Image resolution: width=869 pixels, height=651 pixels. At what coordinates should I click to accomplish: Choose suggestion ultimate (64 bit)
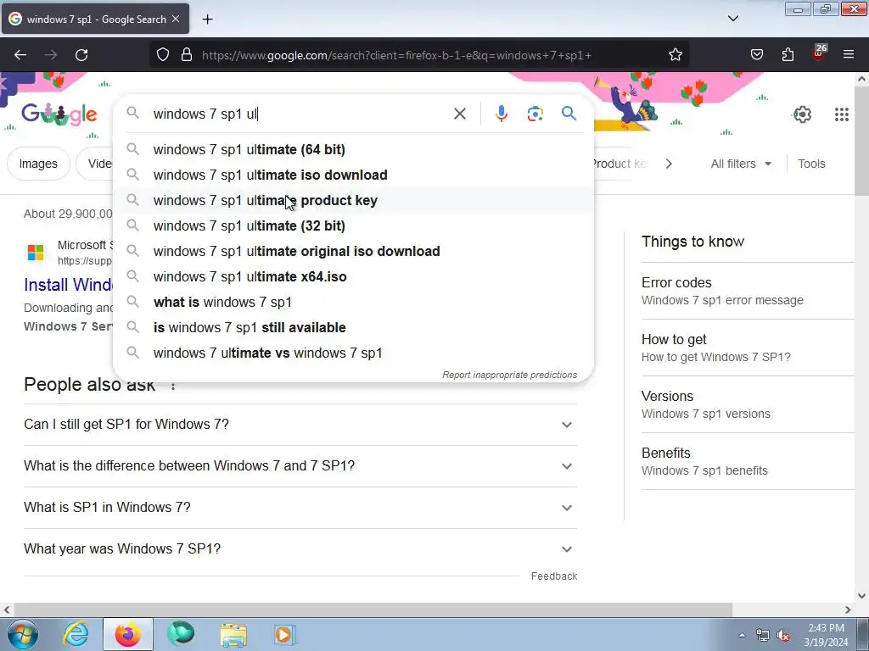[x=353, y=149]
